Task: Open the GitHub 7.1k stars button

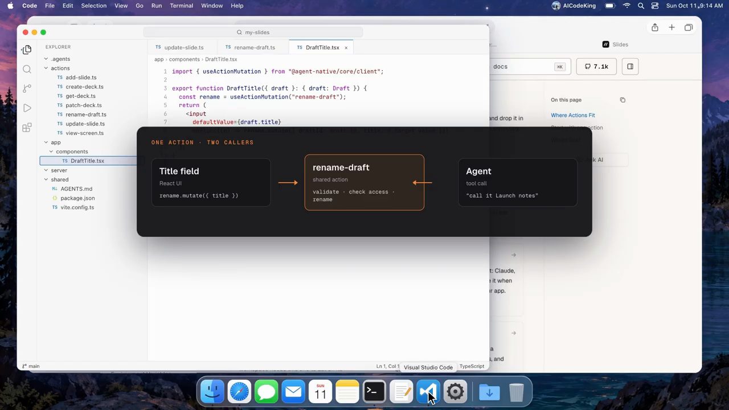Action: point(596,67)
